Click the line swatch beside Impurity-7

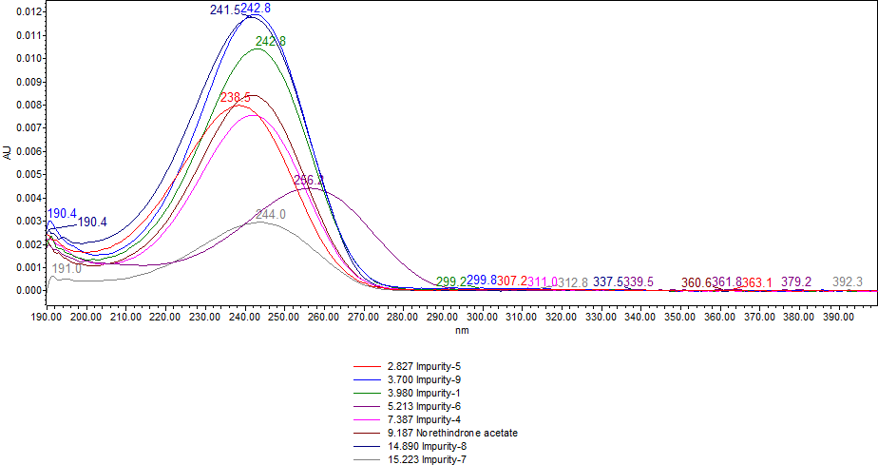pos(366,459)
